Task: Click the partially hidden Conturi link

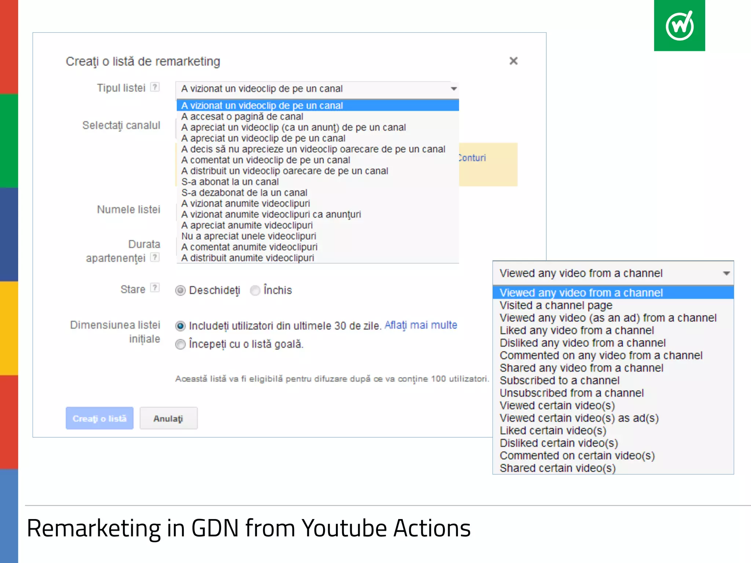Action: pyautogui.click(x=472, y=158)
